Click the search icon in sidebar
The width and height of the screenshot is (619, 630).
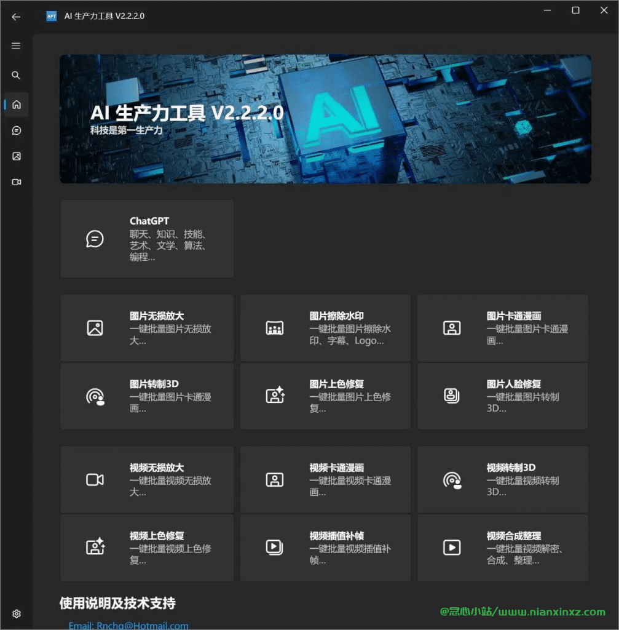click(x=16, y=75)
